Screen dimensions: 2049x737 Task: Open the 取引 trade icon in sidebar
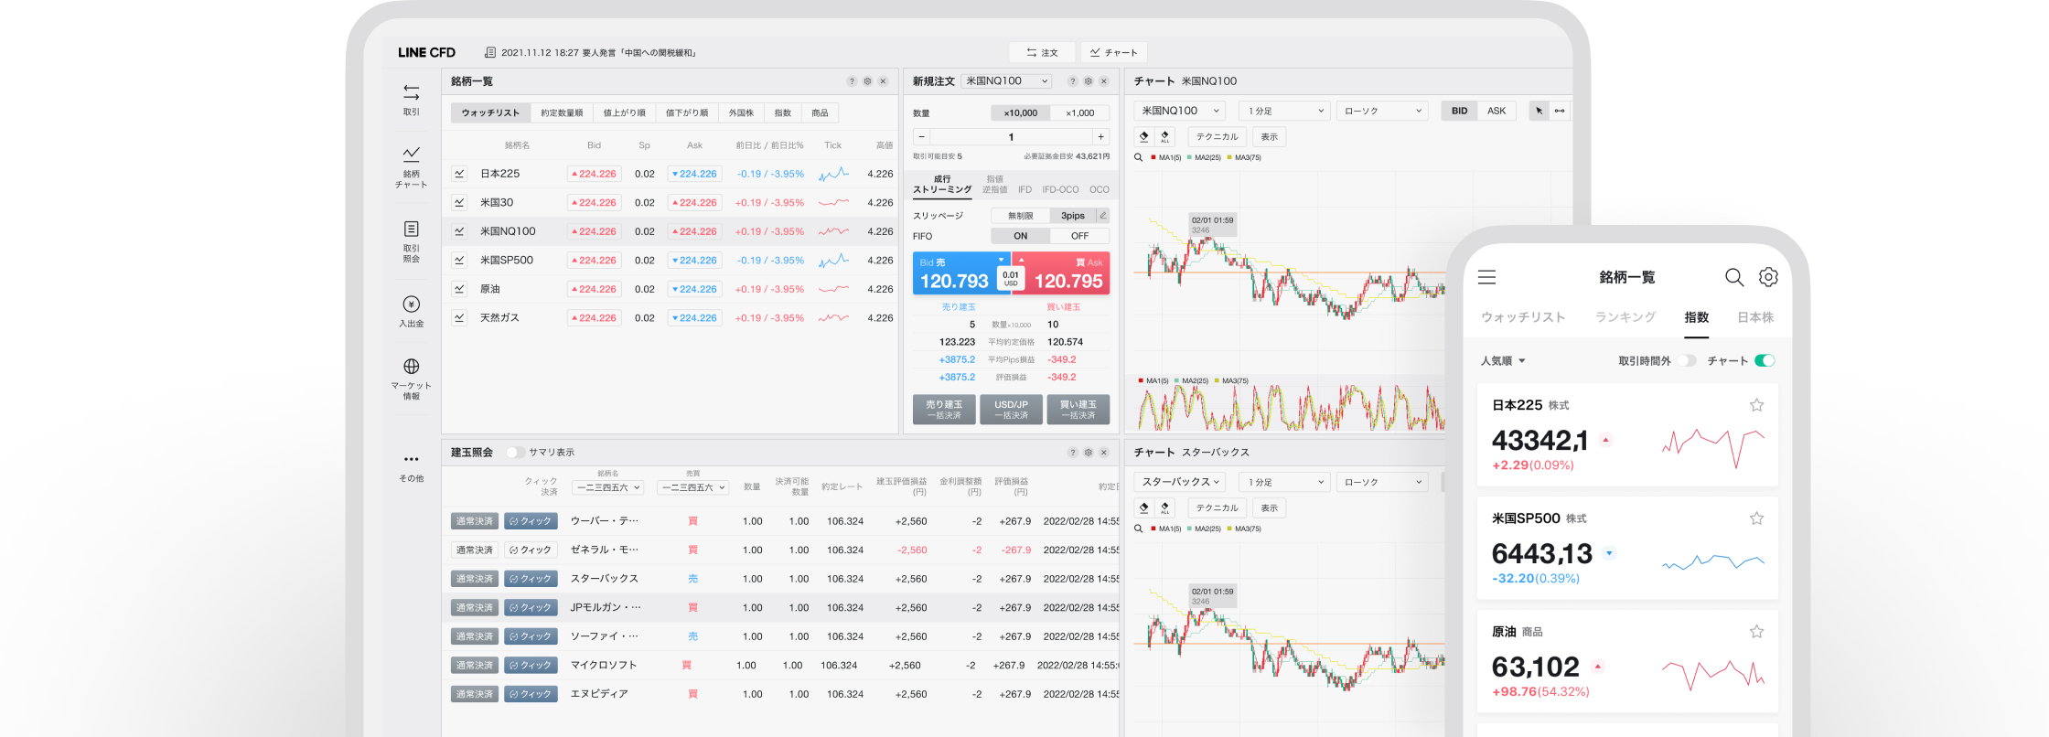(x=411, y=99)
